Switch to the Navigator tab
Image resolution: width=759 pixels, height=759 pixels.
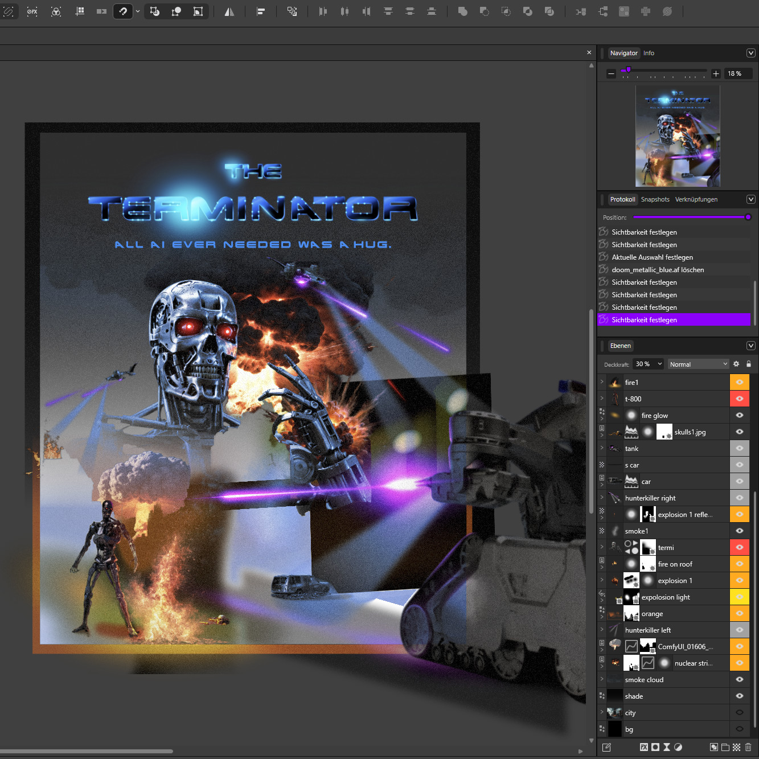624,53
